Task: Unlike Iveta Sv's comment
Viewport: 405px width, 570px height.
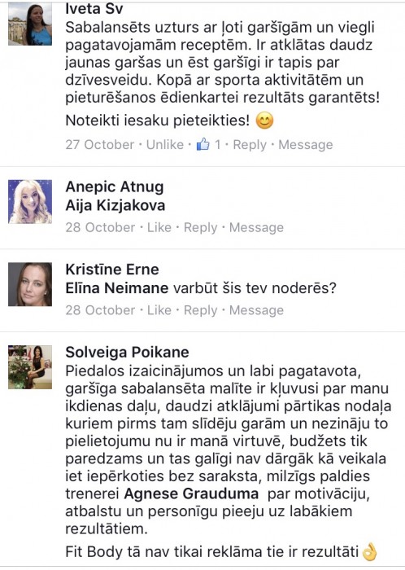Action: (x=165, y=145)
